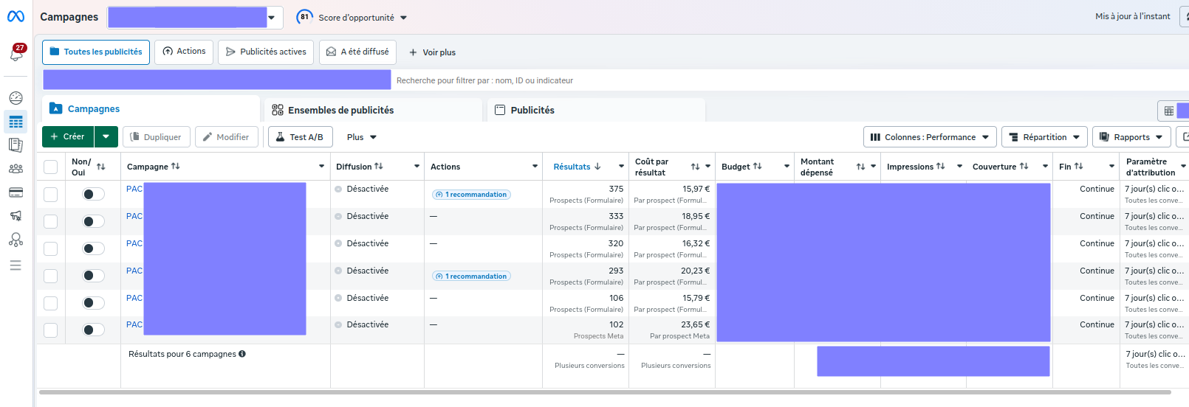The height and width of the screenshot is (407, 1189).
Task: Switch to table view icon at right
Action: tap(1168, 111)
